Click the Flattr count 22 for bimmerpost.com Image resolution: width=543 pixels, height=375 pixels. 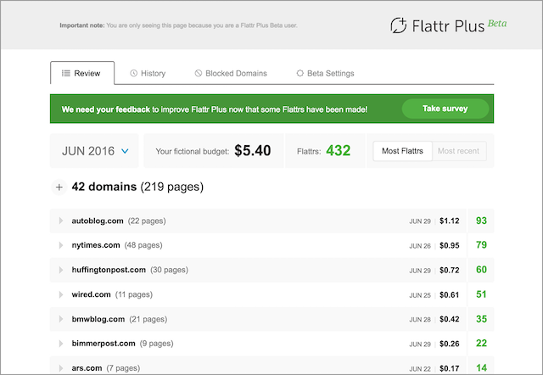click(x=481, y=343)
